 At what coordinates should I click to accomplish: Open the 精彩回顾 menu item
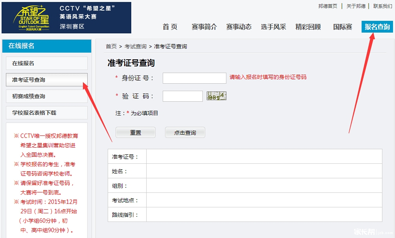308,27
